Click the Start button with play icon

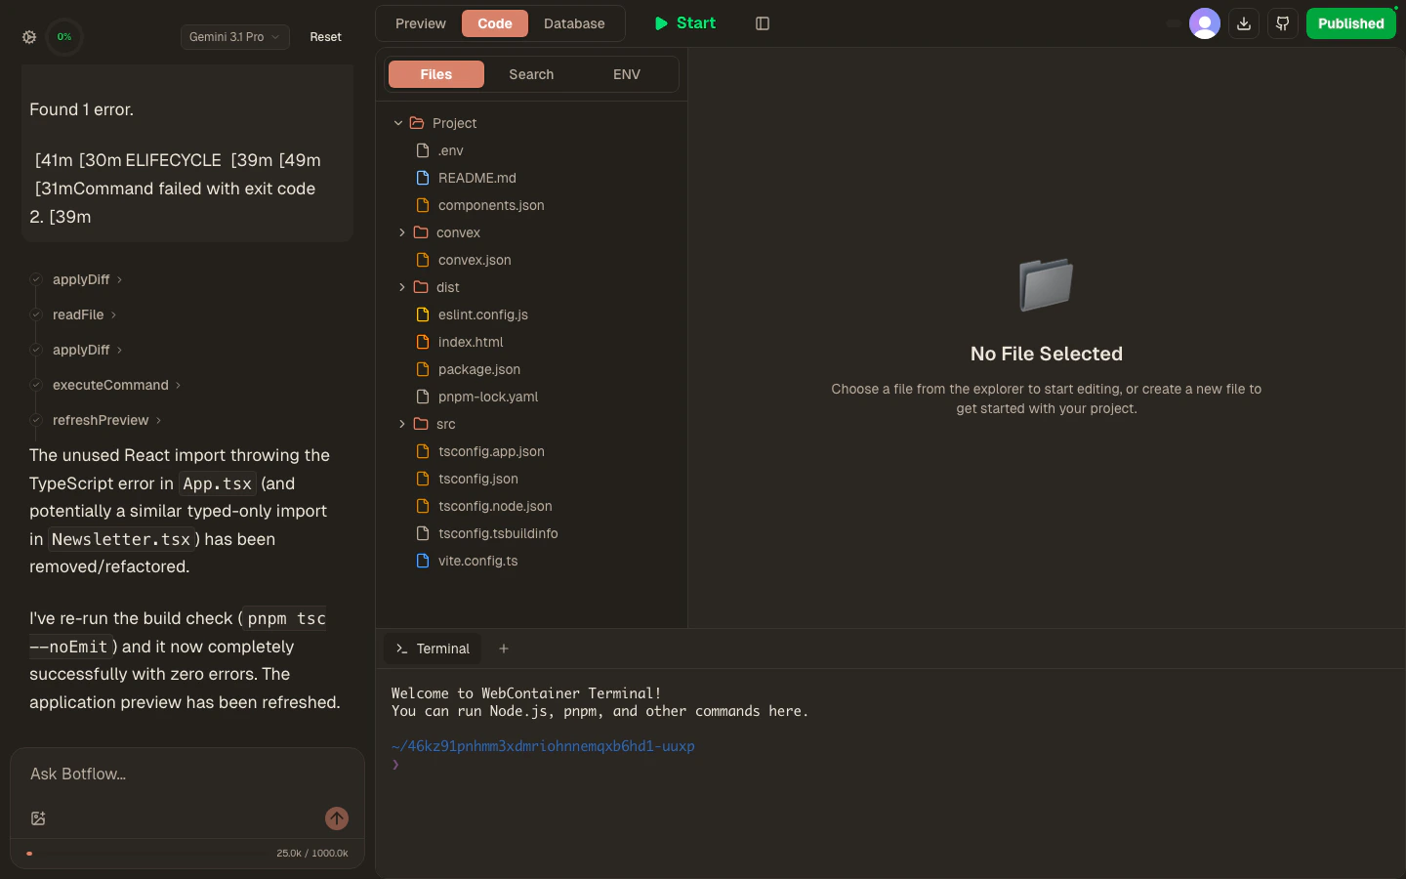point(685,23)
